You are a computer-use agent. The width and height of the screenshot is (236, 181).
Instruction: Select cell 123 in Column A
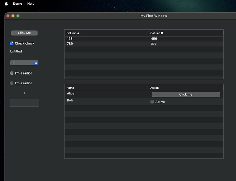(x=70, y=39)
